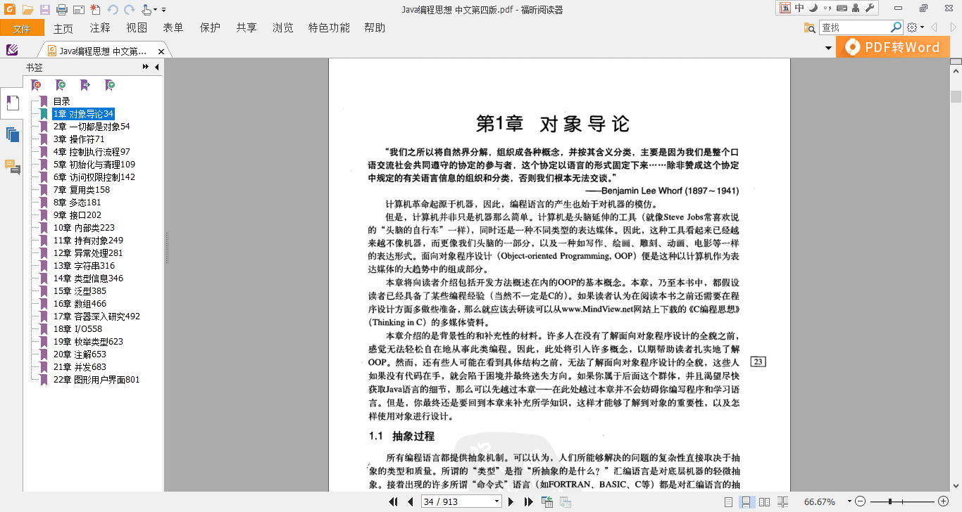This screenshot has width=962, height=512.
Task: Open the 文件 menu
Action: pos(22,28)
